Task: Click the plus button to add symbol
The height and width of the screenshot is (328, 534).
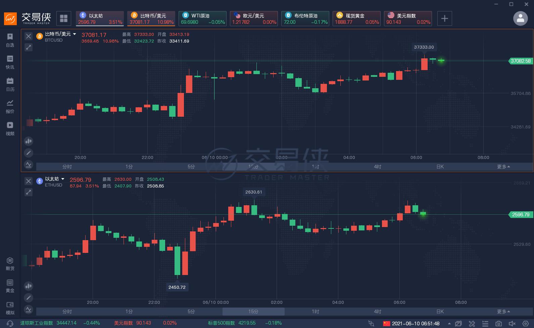Action: 444,18
